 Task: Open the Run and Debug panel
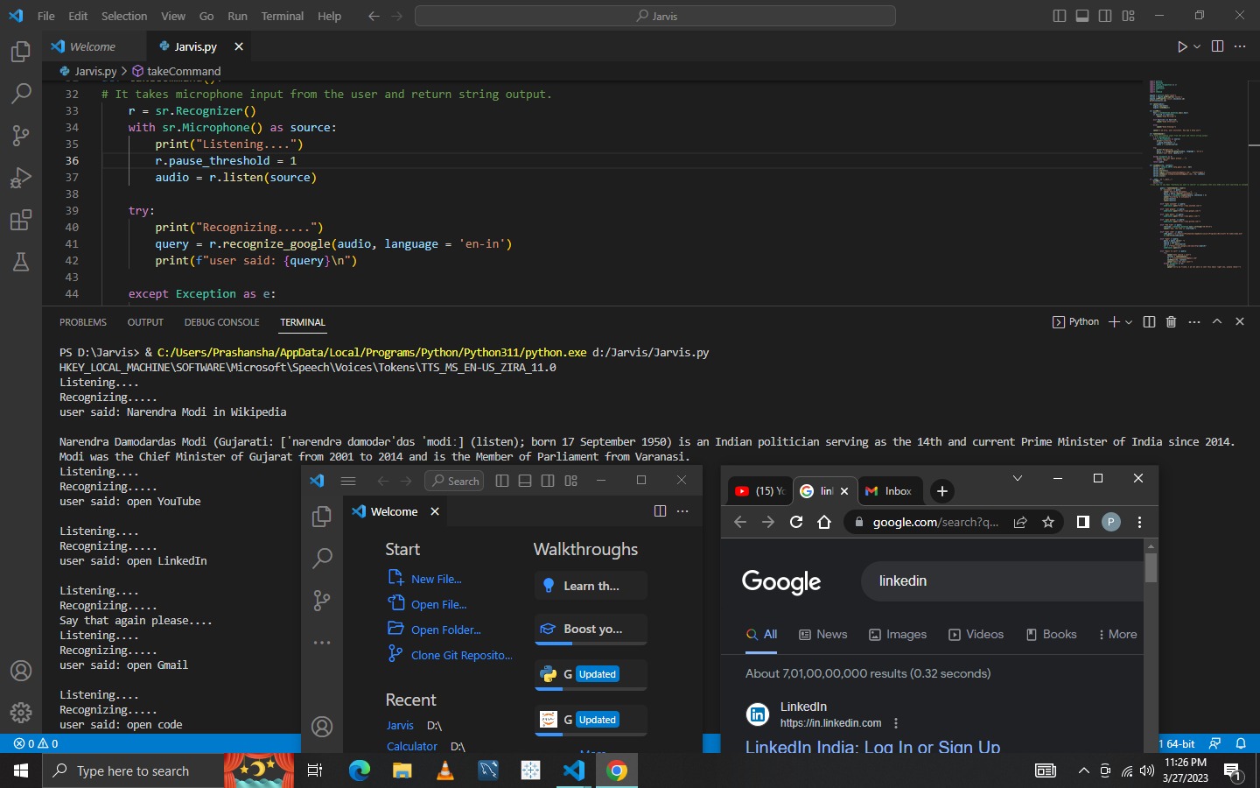pos(21,178)
